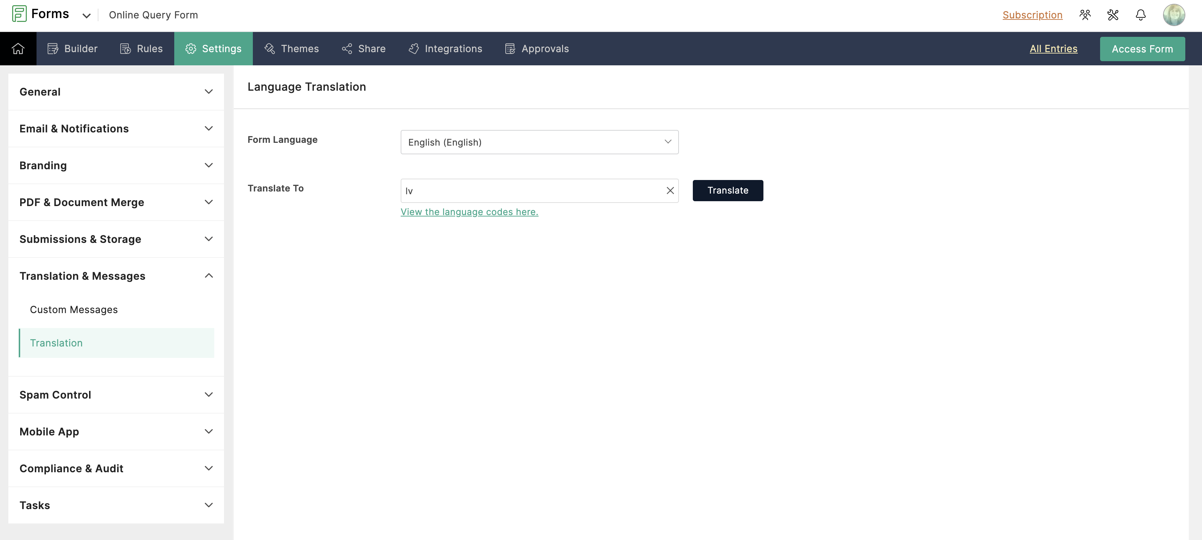1202x540 pixels.
Task: Click the Zoho Forms logo icon
Action: (19, 14)
